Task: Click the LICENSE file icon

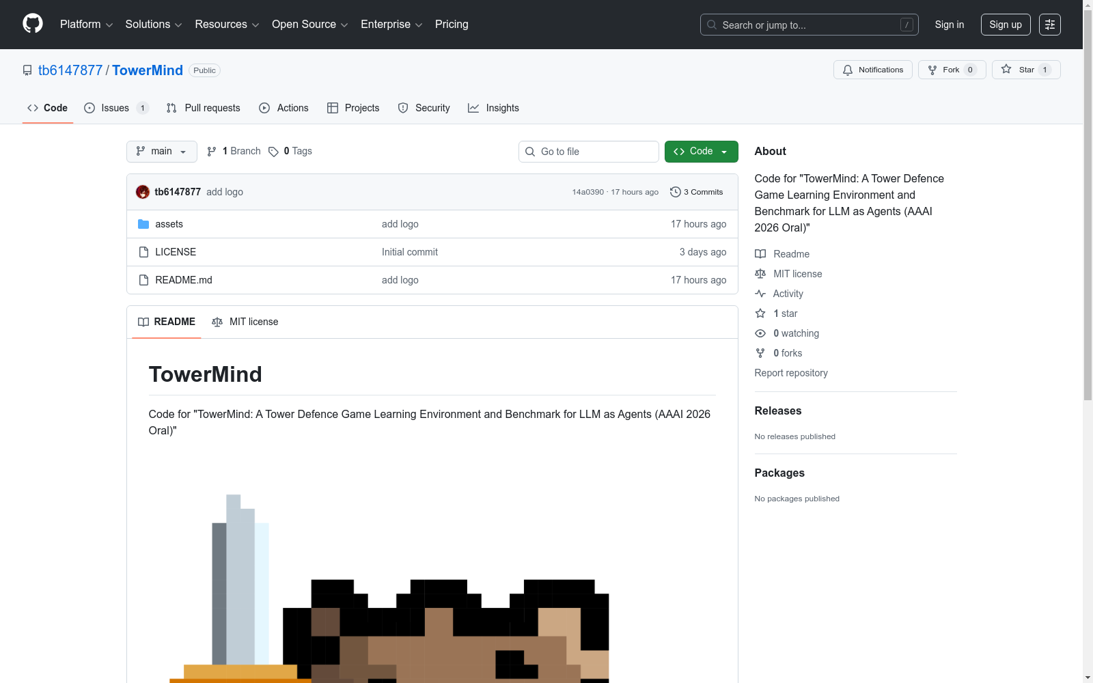Action: 143,252
